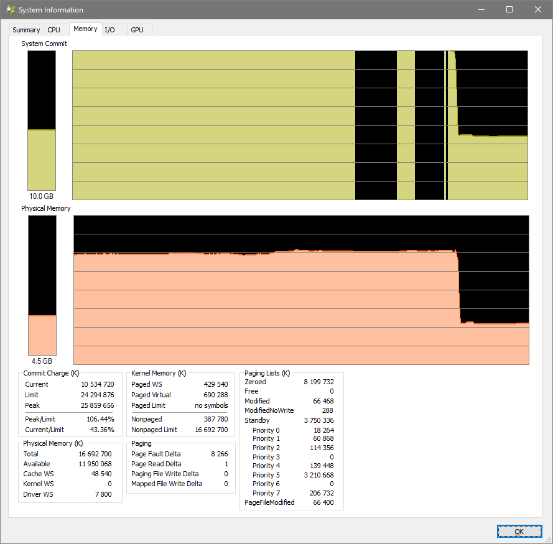Click Cache WS value 48 540
Viewport: 553px width, 544px height.
[101, 474]
